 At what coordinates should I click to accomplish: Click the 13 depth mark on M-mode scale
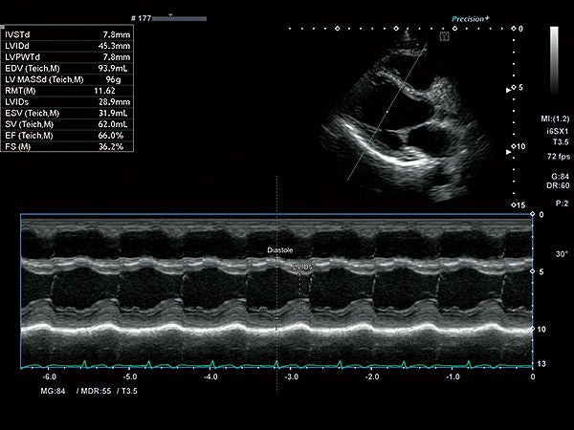[541, 364]
